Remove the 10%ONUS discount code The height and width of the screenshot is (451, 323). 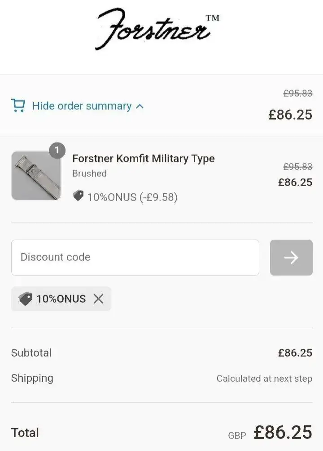click(98, 299)
